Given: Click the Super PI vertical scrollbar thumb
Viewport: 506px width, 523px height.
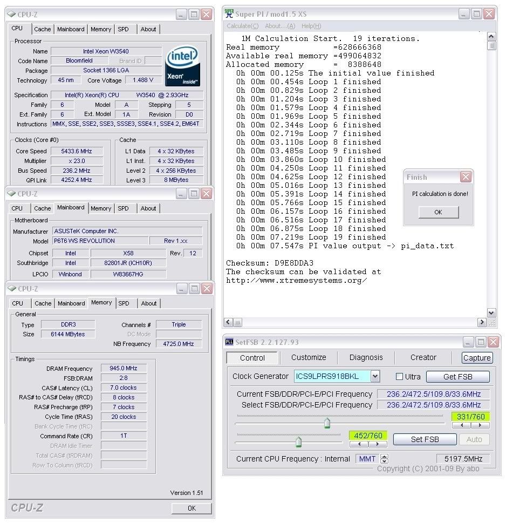Looking at the screenshot, I should point(491,45).
